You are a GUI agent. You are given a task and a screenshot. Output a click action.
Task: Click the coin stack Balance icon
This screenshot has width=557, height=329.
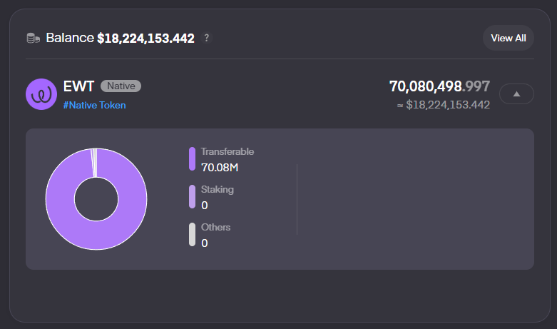[x=34, y=38]
